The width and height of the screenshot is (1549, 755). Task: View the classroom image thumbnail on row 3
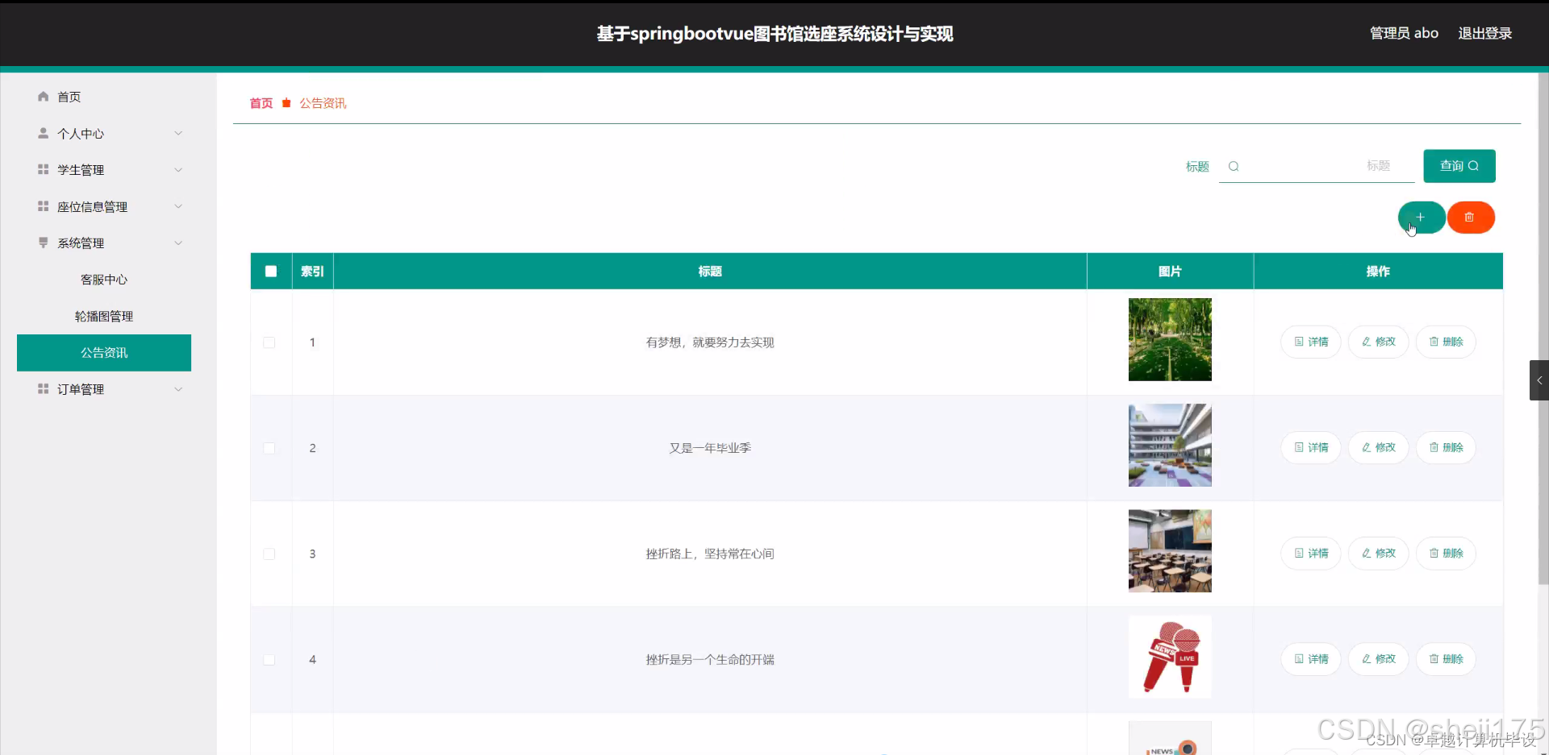[1169, 550]
